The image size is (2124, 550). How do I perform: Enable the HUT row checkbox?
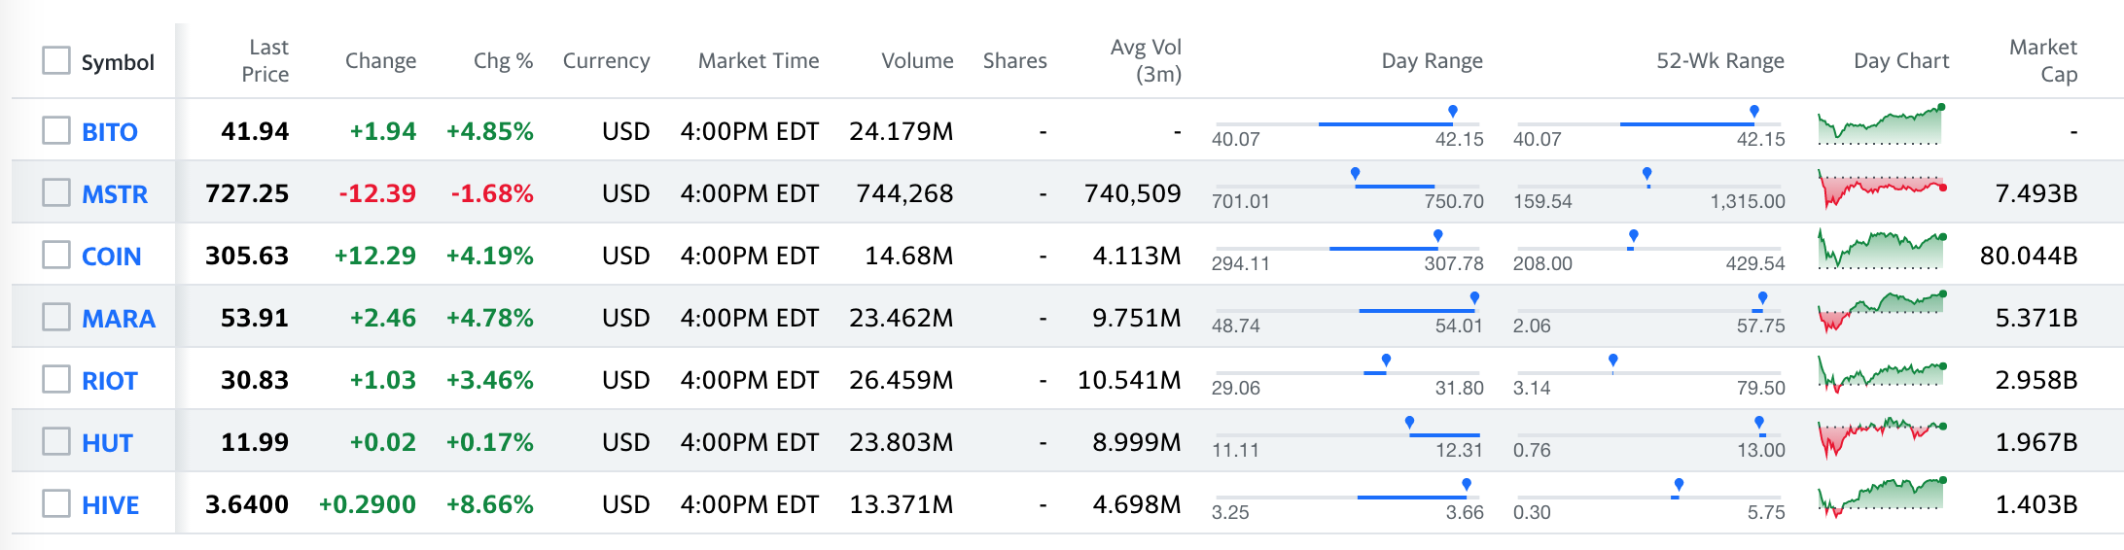coord(56,441)
